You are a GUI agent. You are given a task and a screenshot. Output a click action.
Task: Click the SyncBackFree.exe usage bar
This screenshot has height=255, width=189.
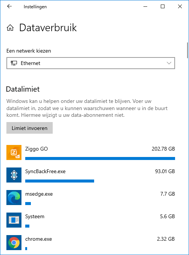coord(60,181)
